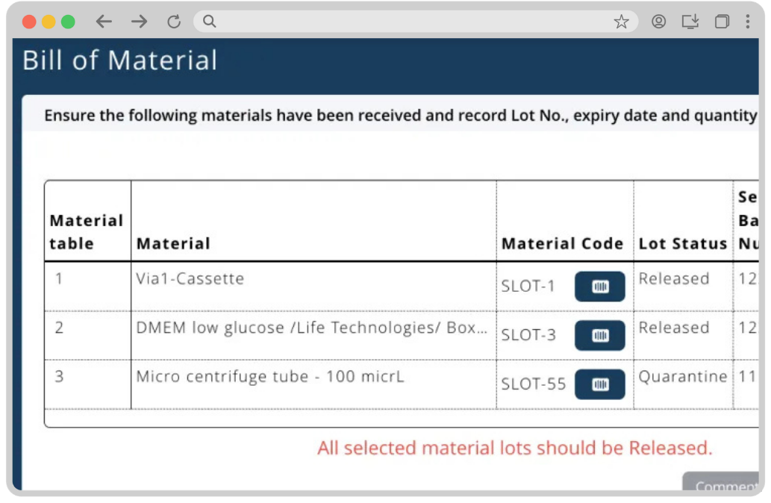Click the browser back arrow
Screen dimensions: 771x503
coord(104,22)
